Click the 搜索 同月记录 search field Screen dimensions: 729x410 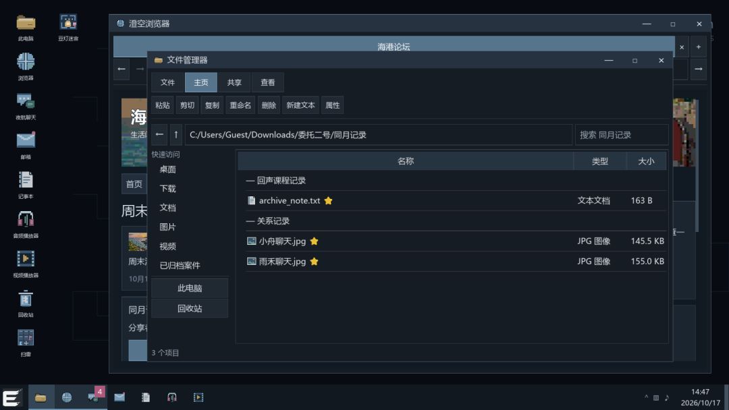tap(622, 135)
